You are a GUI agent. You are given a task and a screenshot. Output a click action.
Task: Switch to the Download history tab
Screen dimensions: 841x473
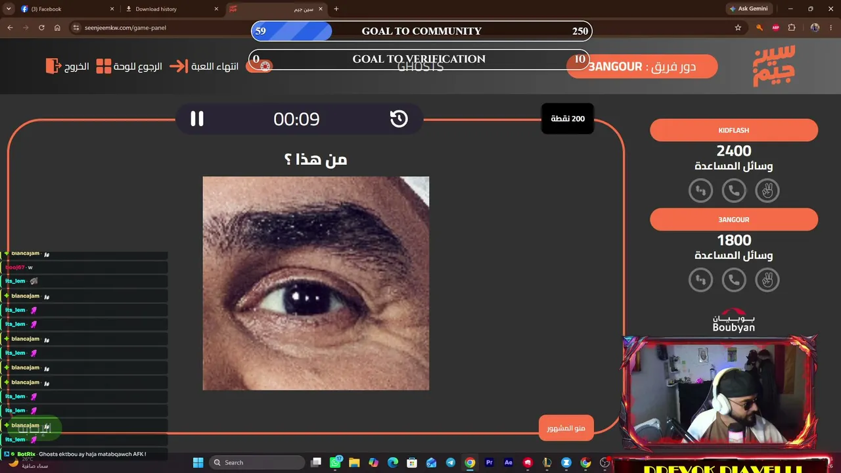[171, 9]
